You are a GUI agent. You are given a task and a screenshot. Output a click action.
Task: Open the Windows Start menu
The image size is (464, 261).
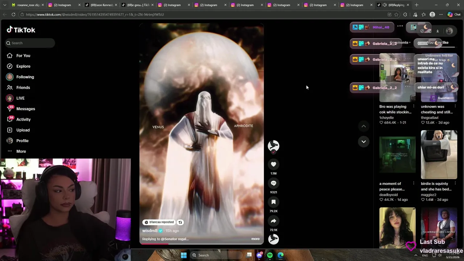click(184, 255)
